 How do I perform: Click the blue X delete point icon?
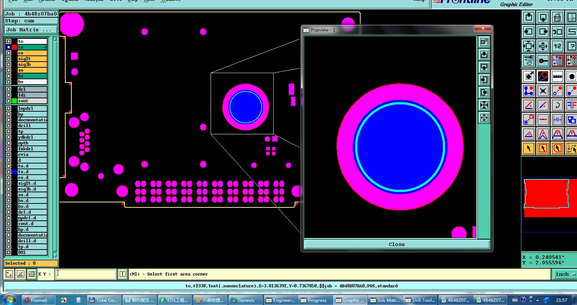pyautogui.click(x=543, y=91)
